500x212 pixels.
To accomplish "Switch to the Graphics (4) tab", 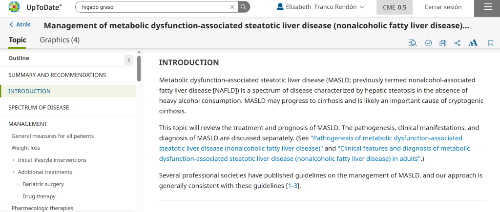I will click(60, 40).
